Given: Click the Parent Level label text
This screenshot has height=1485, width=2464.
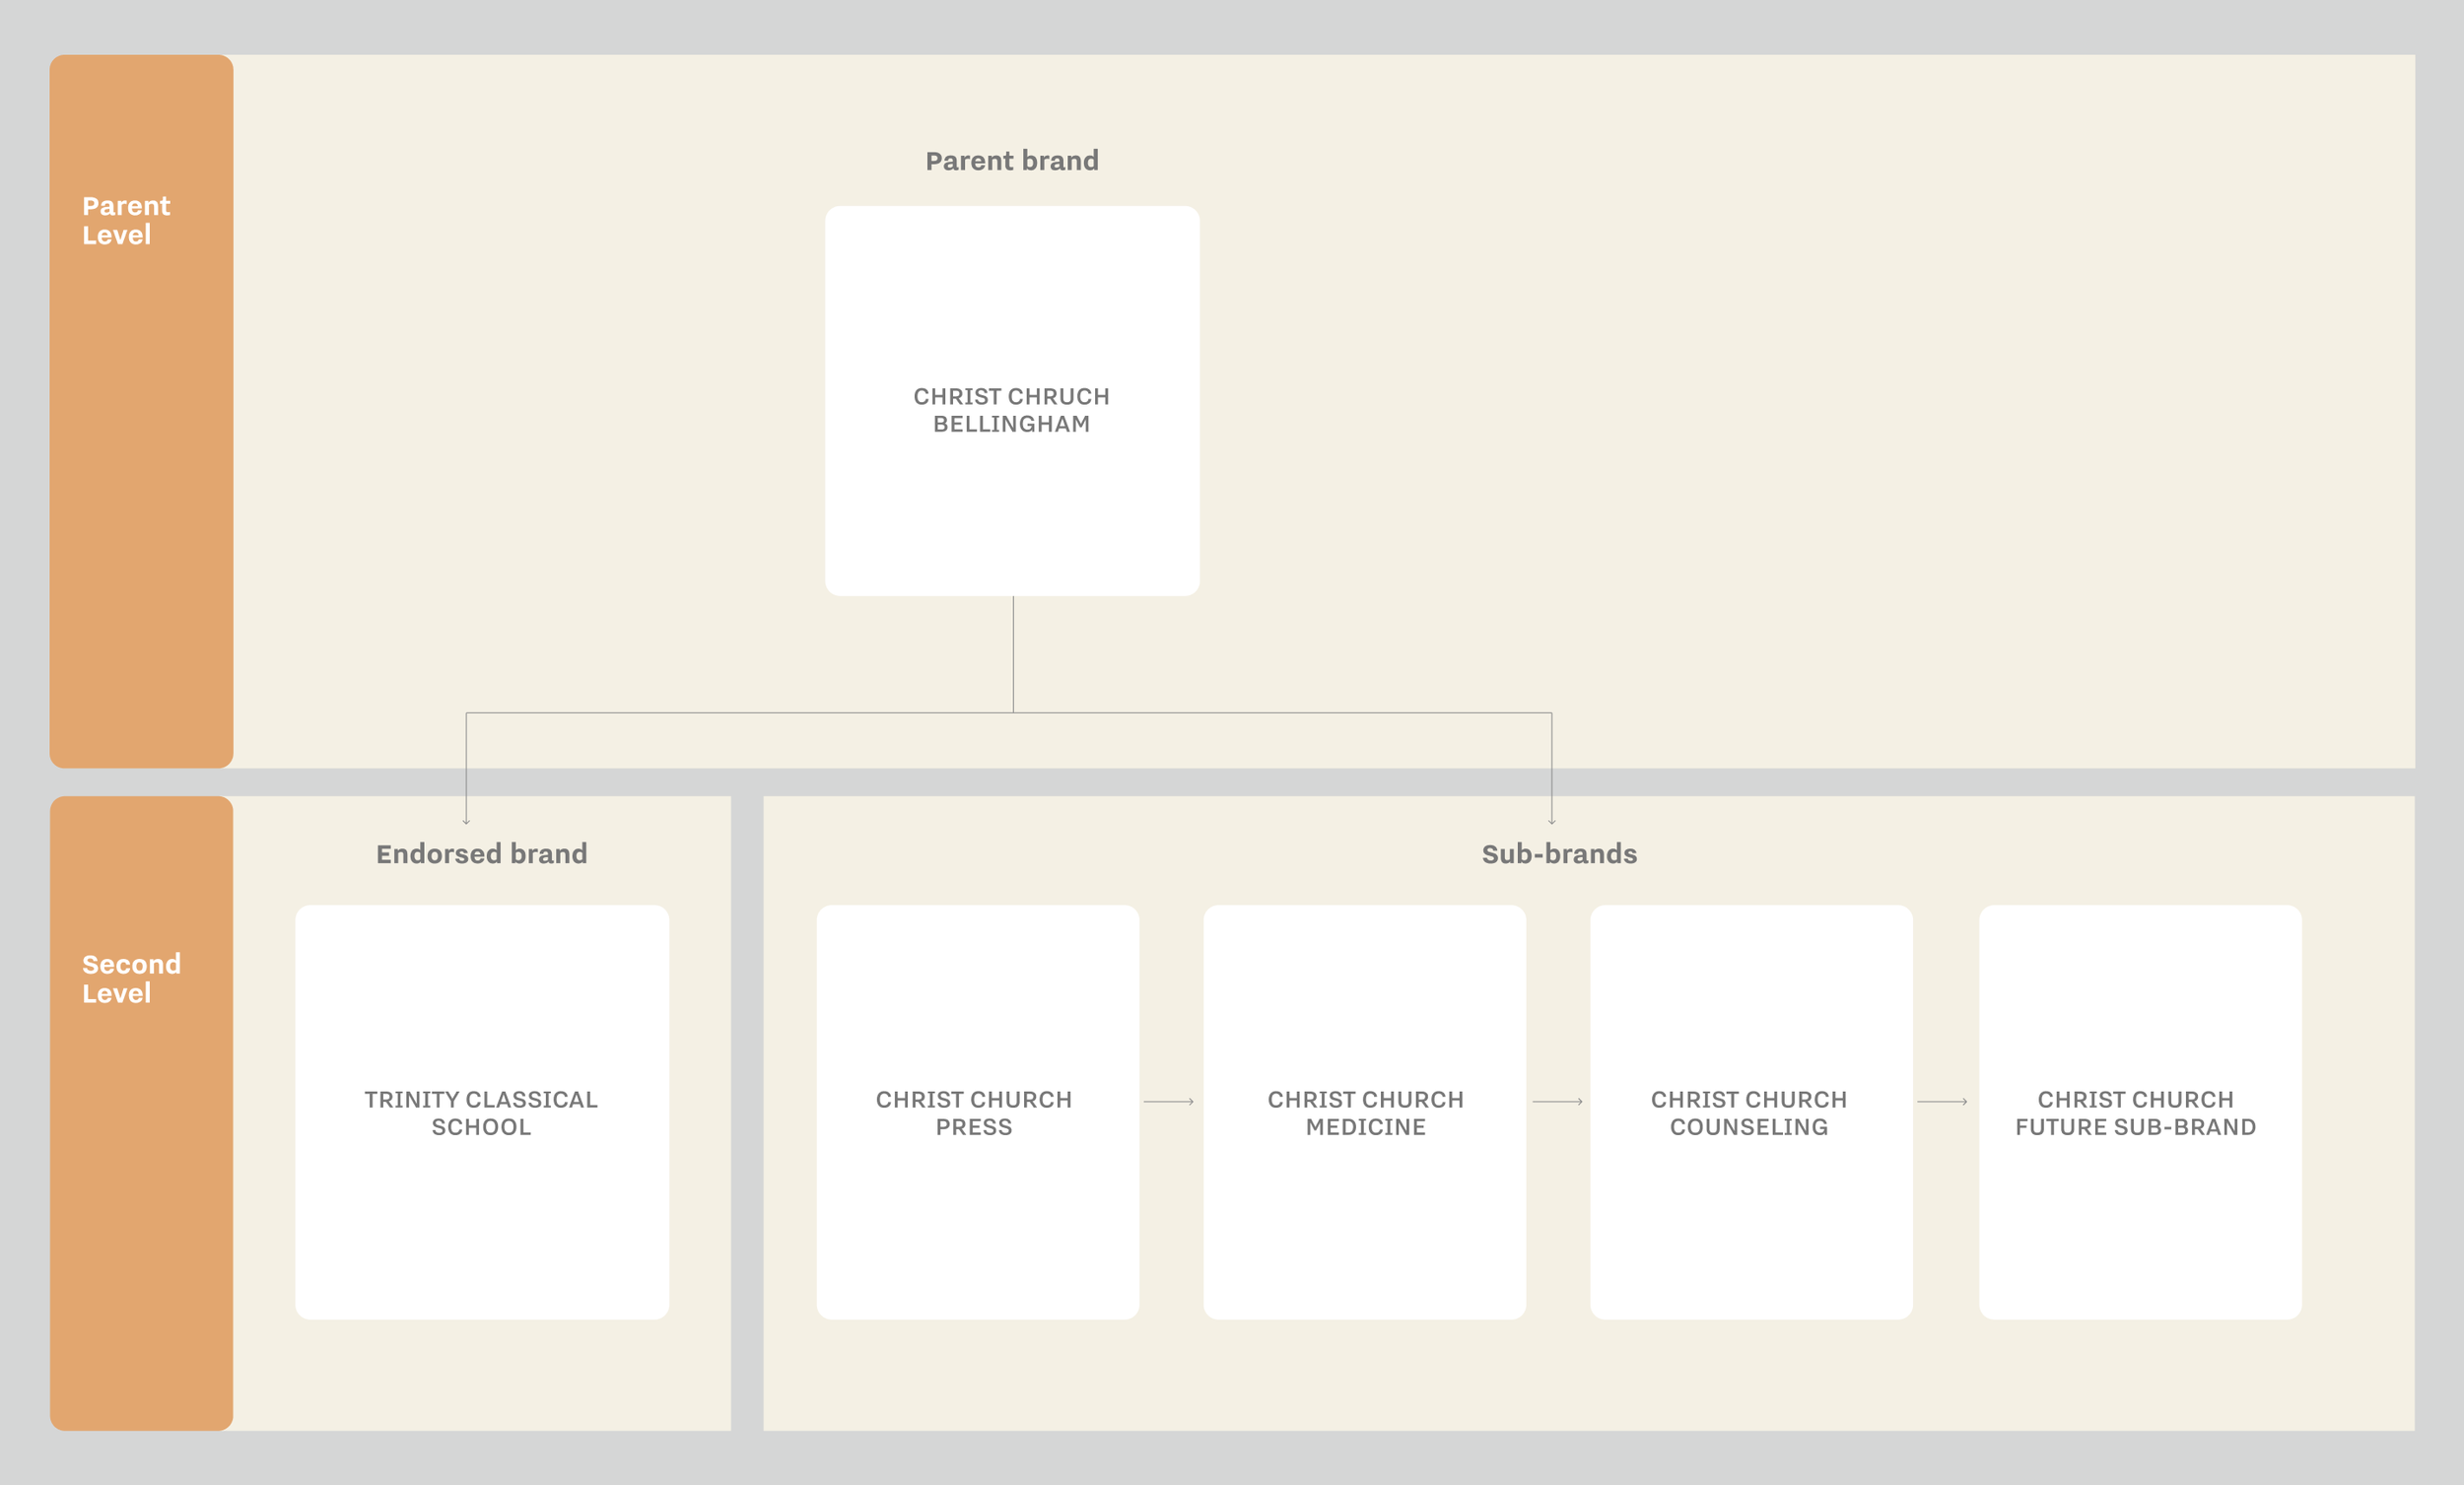Looking at the screenshot, I should (125, 220).
